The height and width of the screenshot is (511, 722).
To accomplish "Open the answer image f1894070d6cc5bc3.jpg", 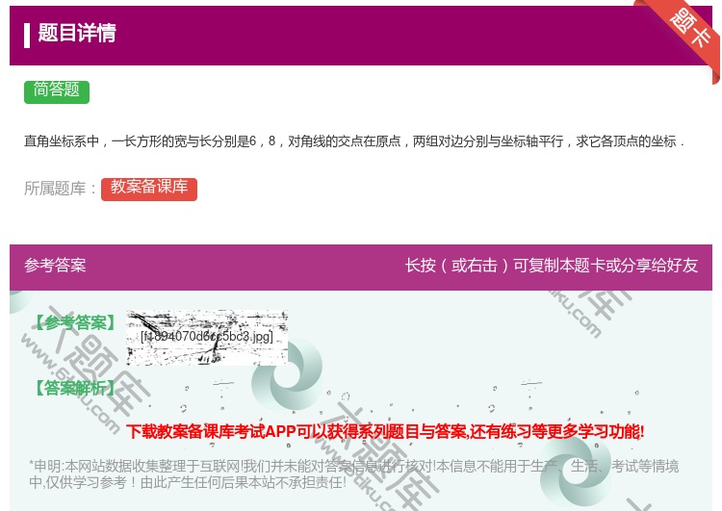I will point(207,338).
